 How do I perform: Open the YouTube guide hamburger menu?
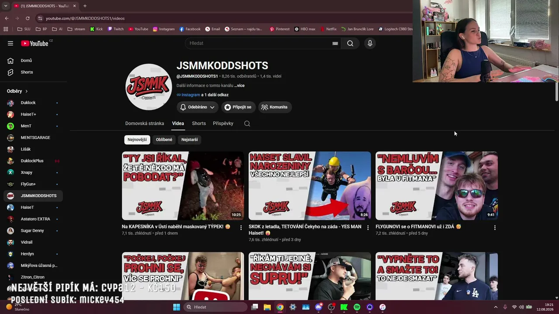point(10,43)
